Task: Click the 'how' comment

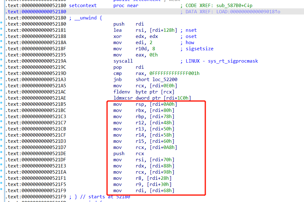Action: pyautogui.click(x=190, y=43)
